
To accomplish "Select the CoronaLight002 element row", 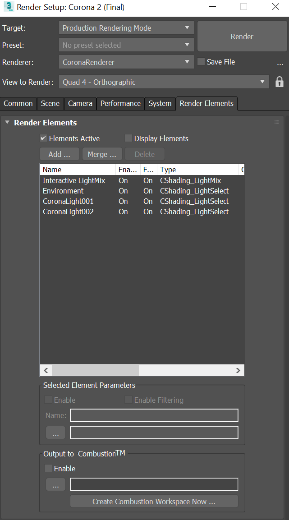I will pos(142,212).
